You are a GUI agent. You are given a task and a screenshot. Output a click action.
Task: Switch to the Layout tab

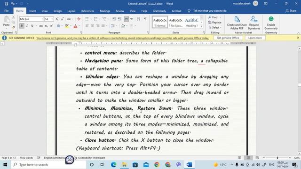[x=71, y=11]
